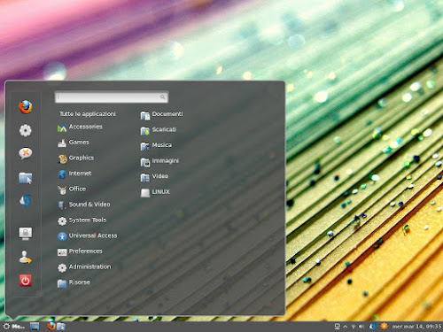Screen dimensions: 443x332
Task: Open the Immagini folder
Action: coord(159,161)
